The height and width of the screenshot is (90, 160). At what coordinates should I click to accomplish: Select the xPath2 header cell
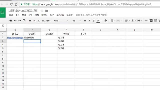click(x=49, y=34)
